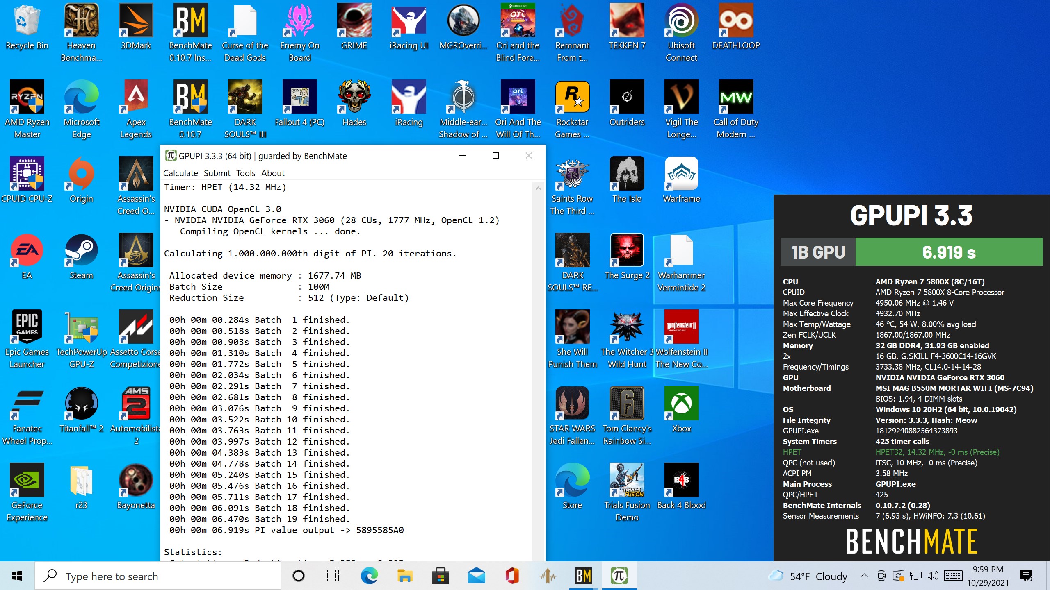Select the Apex Legends desktop icon
The height and width of the screenshot is (590, 1050).
136,109
